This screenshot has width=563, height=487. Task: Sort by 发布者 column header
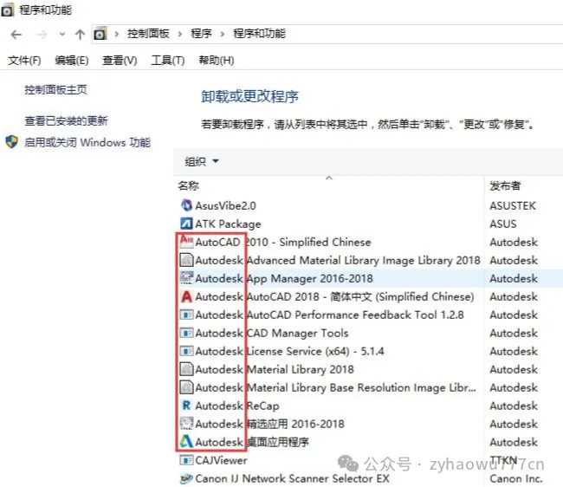pos(505,185)
